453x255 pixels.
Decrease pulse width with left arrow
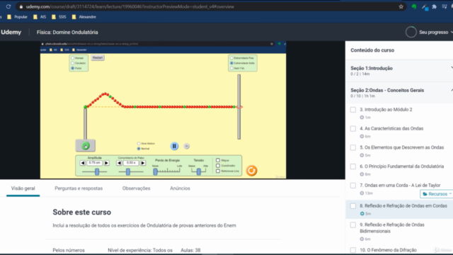click(119, 163)
